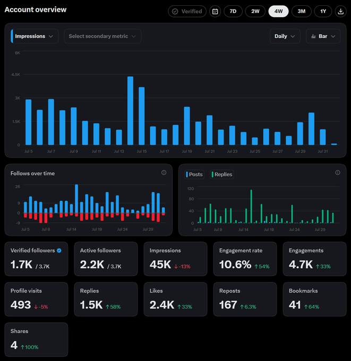The width and height of the screenshot is (351, 361).
Task: Open the Select secondary metric dropdown
Action: pos(102,36)
